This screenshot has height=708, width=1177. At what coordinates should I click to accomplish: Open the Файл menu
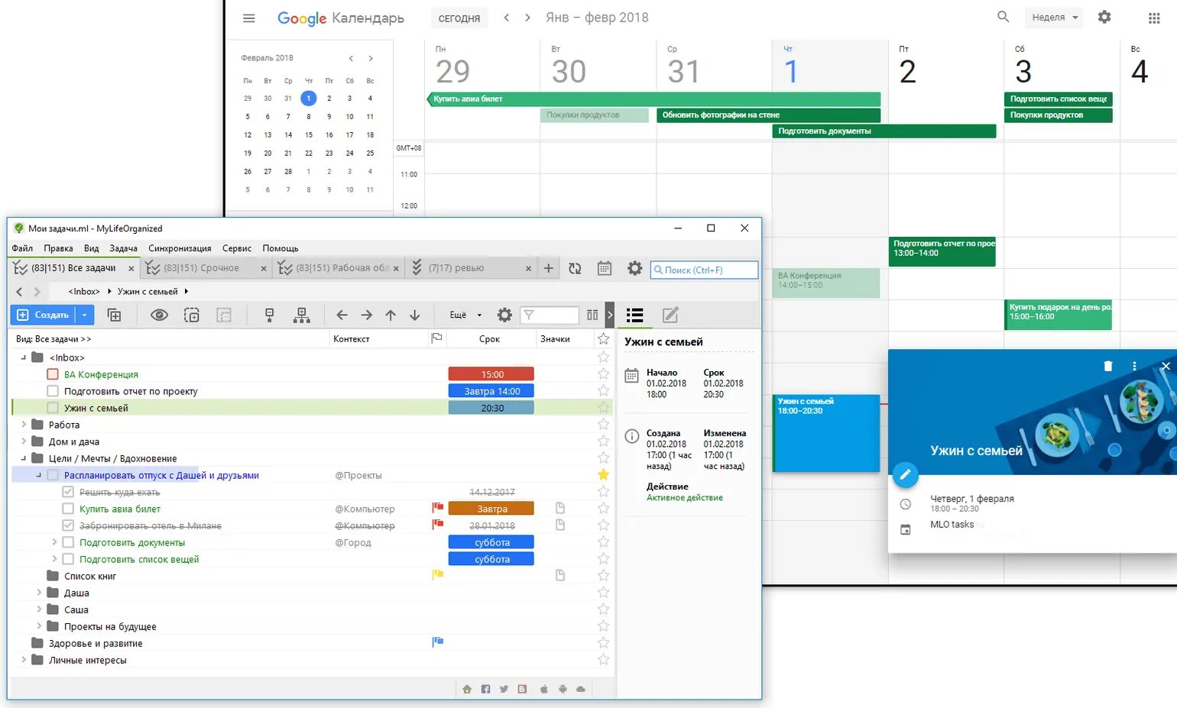pos(22,248)
